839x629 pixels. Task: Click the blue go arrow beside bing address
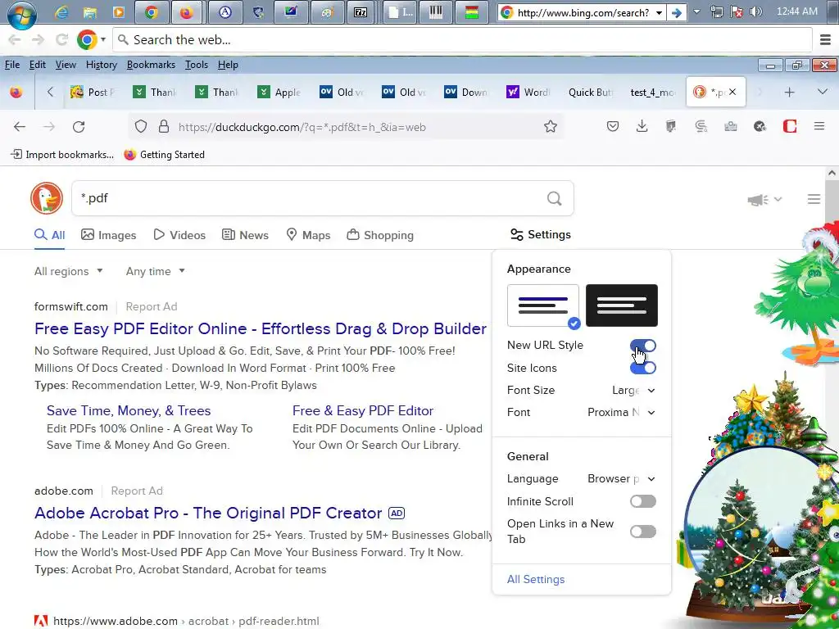[676, 12]
